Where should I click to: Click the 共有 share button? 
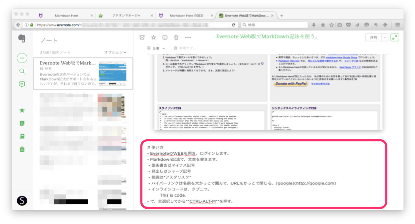(x=374, y=37)
